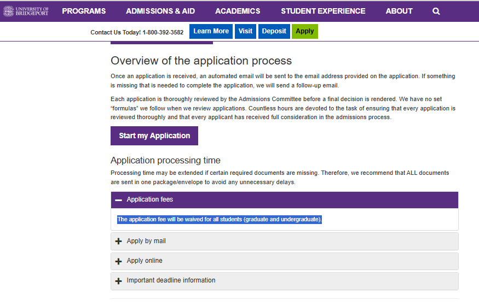Expand the Apply online section
Screen dimensions: 479x306
coord(285,261)
